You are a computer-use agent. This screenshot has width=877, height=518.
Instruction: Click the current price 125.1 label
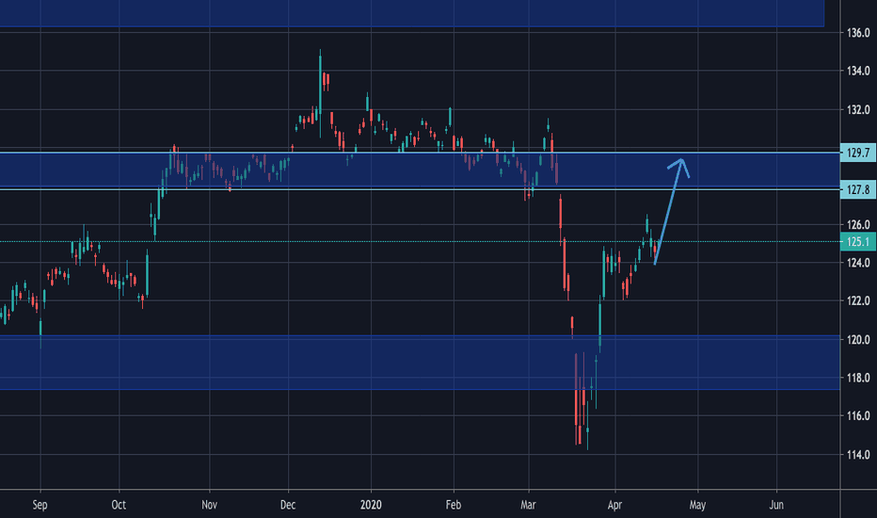[x=858, y=242]
